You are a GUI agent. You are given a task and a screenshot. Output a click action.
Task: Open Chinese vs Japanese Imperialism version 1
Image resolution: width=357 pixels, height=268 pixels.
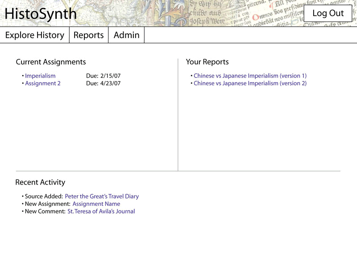(250, 76)
